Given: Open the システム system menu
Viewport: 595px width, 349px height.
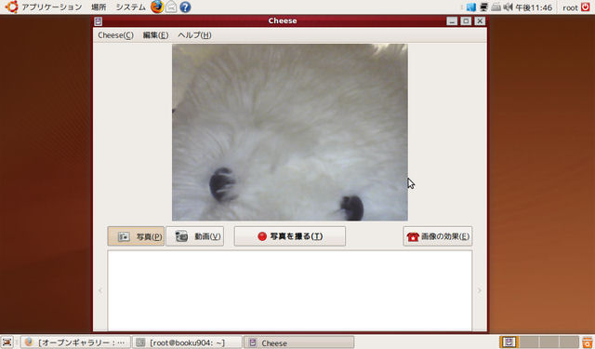Looking at the screenshot, I should 130,7.
